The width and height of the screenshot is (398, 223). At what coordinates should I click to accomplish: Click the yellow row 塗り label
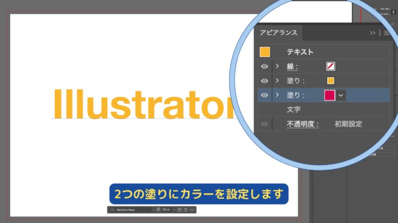pyautogui.click(x=296, y=81)
